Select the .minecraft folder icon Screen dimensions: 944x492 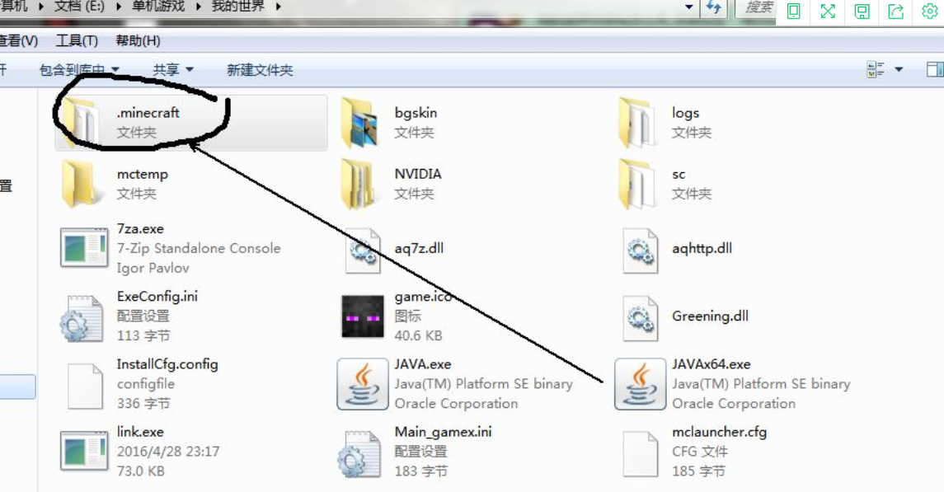(x=82, y=123)
